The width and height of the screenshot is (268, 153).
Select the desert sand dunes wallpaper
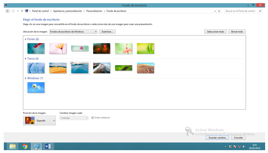(x=146, y=68)
